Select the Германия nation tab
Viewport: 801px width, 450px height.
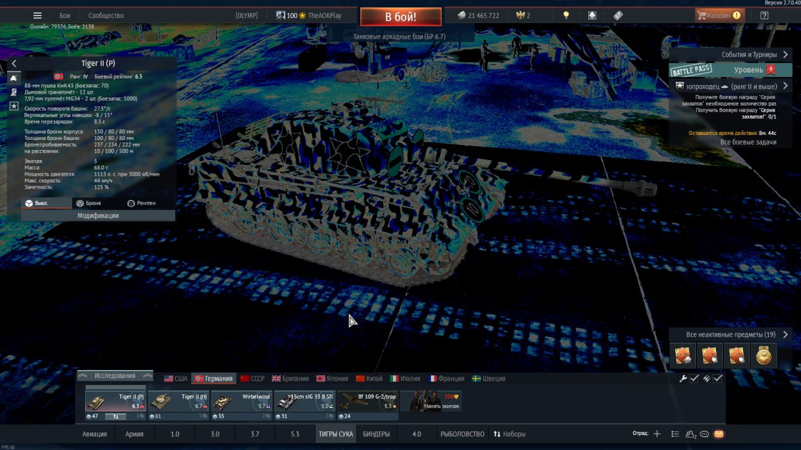(x=214, y=379)
